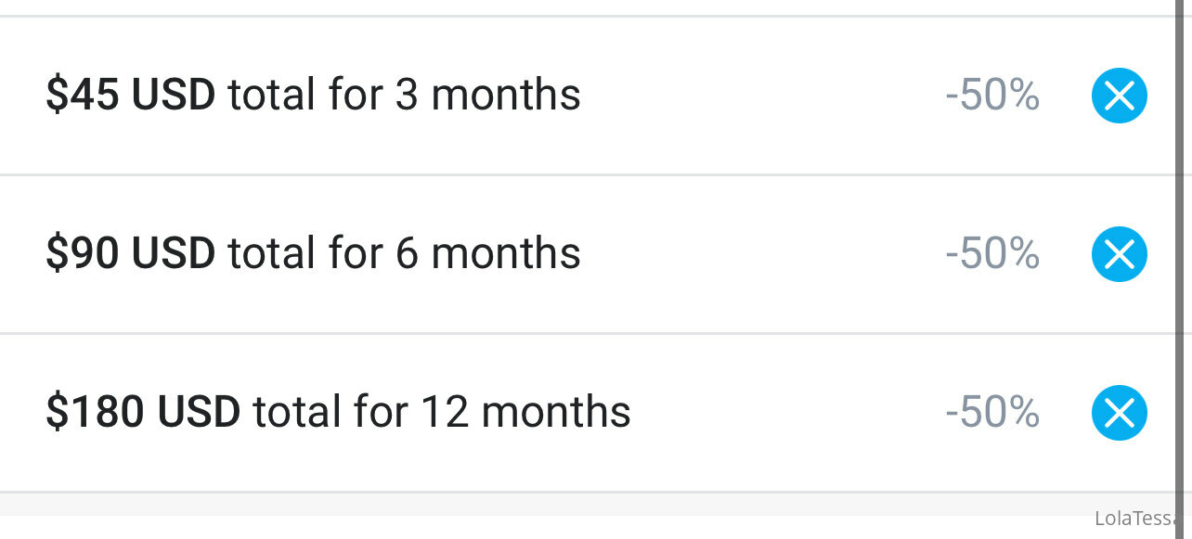Click the divider line under the 12-month row
Viewport: 1192px width, 539px height.
tap(587, 491)
